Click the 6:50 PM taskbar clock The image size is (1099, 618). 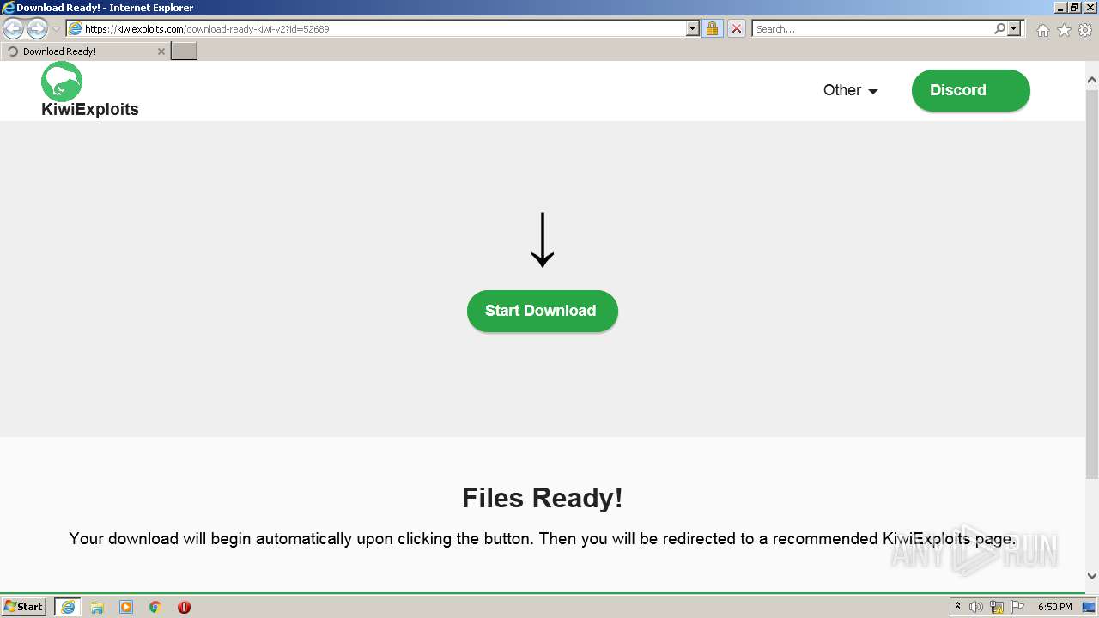(x=1055, y=607)
